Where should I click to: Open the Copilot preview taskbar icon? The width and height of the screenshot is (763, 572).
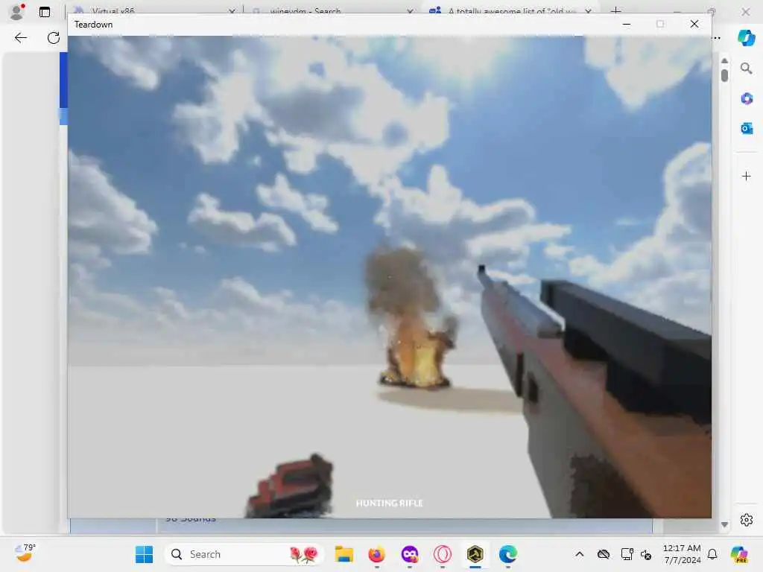(739, 554)
